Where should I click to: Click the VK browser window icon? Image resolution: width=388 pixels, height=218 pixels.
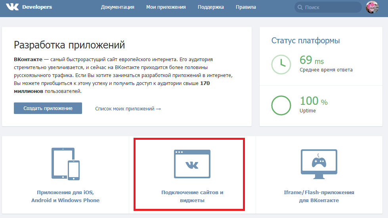[192, 164]
